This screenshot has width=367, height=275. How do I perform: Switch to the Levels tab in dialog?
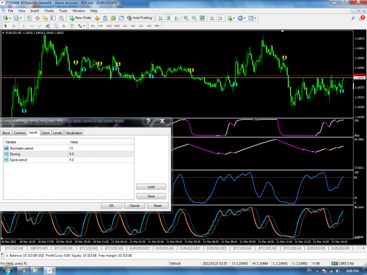click(x=58, y=133)
